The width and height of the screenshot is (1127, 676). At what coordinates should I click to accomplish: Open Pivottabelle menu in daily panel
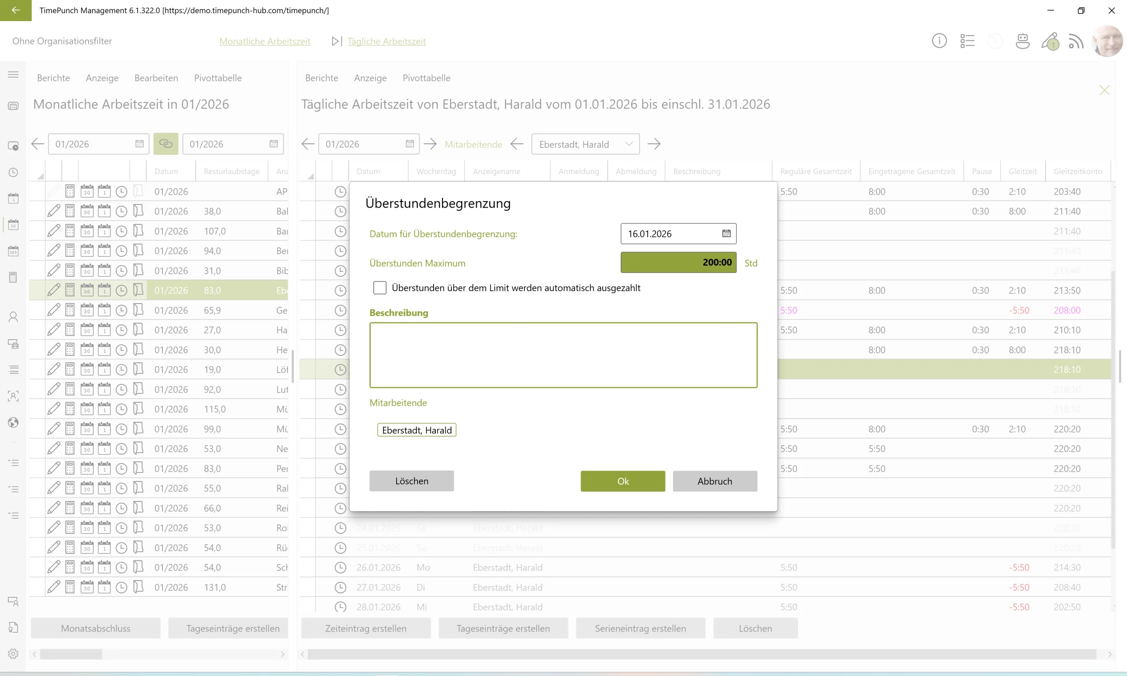426,78
